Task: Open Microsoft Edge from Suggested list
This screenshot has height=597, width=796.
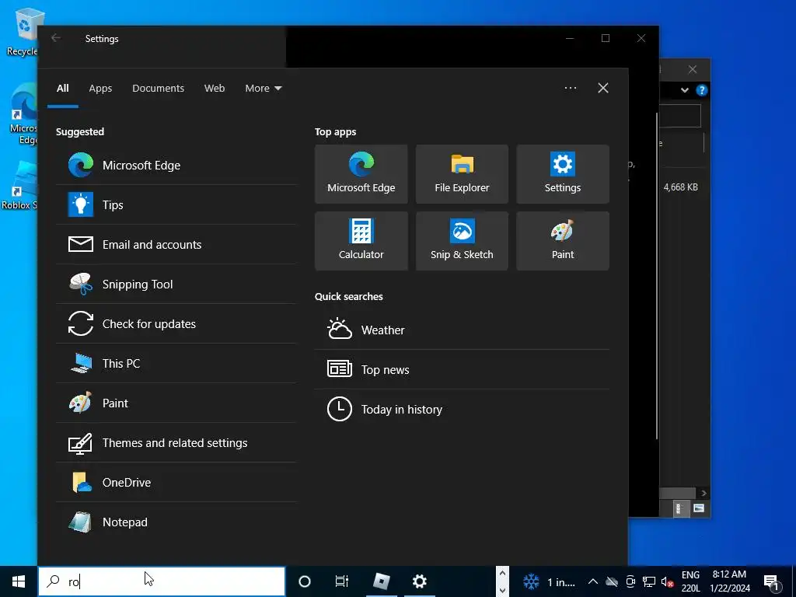Action: (176, 165)
